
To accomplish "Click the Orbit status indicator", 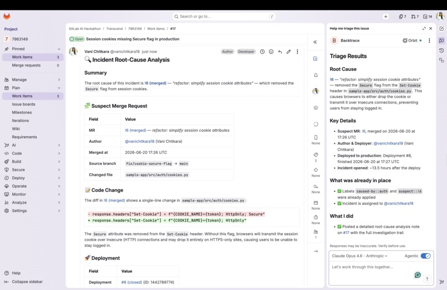I will (412, 41).
